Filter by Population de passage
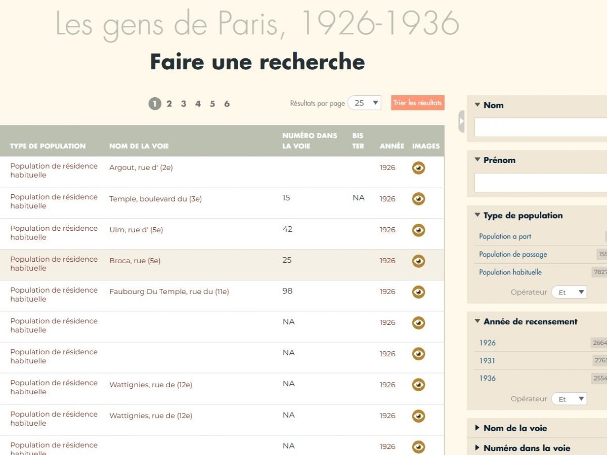Screen dimensions: 607x455 pos(513,255)
